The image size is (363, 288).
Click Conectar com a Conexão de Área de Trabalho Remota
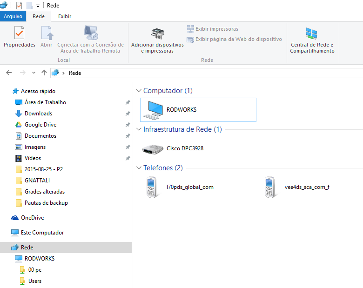(91, 40)
